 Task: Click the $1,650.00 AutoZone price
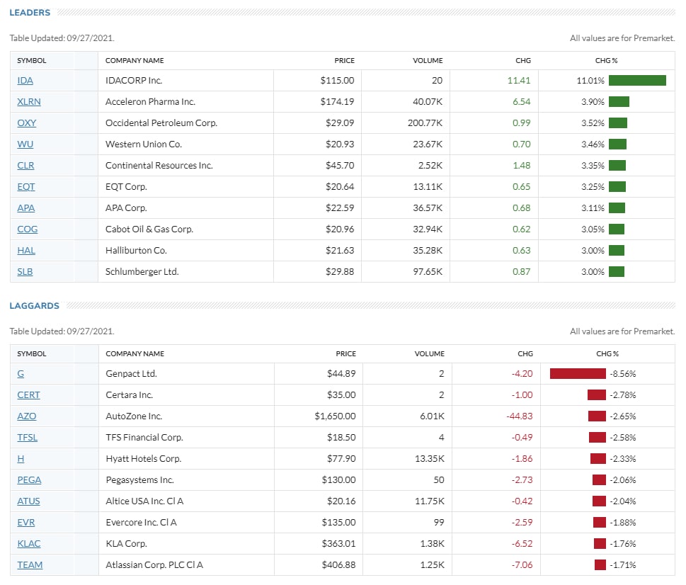(x=335, y=416)
